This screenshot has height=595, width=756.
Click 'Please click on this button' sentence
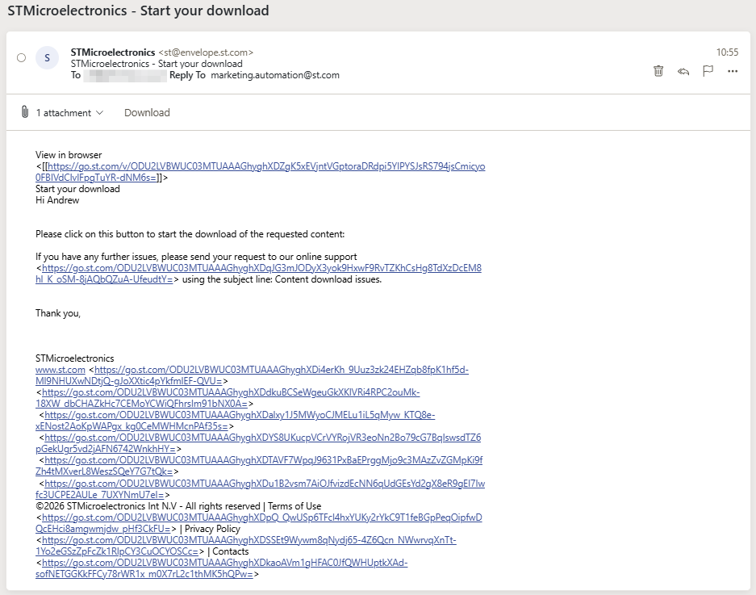pyautogui.click(x=190, y=234)
